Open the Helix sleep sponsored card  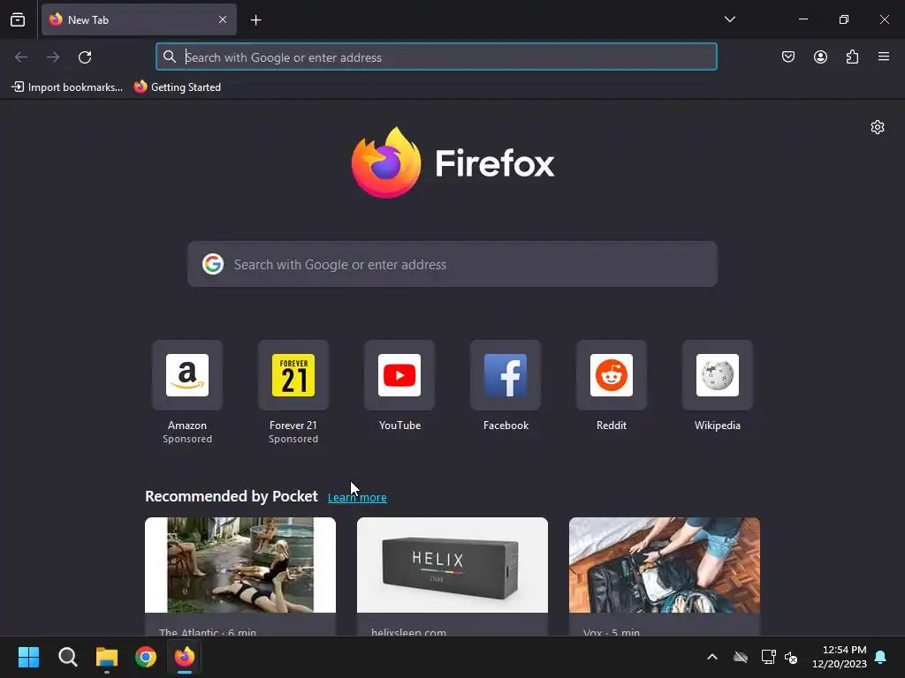452,565
